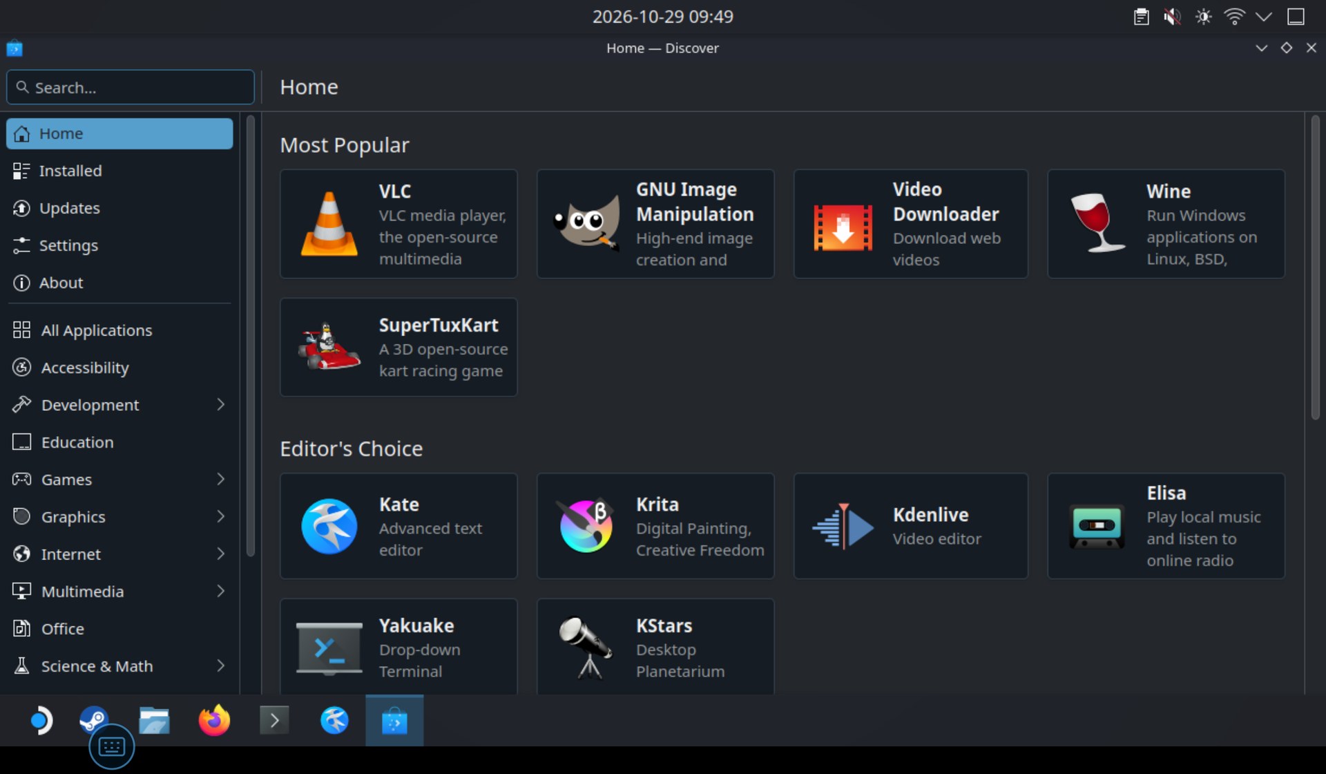Select the Video Downloader icon
Viewport: 1326px width, 774px height.
[843, 227]
